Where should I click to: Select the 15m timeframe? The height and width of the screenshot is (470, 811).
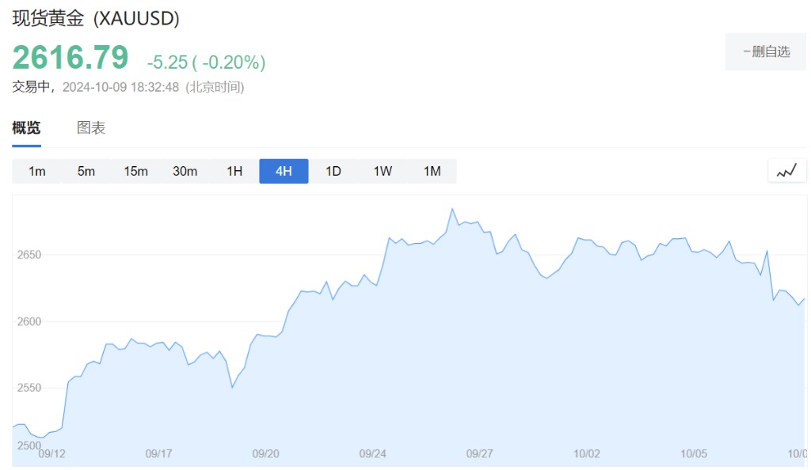(x=135, y=171)
